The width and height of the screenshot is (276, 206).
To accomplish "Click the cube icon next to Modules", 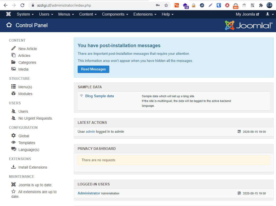I will pos(13,94).
